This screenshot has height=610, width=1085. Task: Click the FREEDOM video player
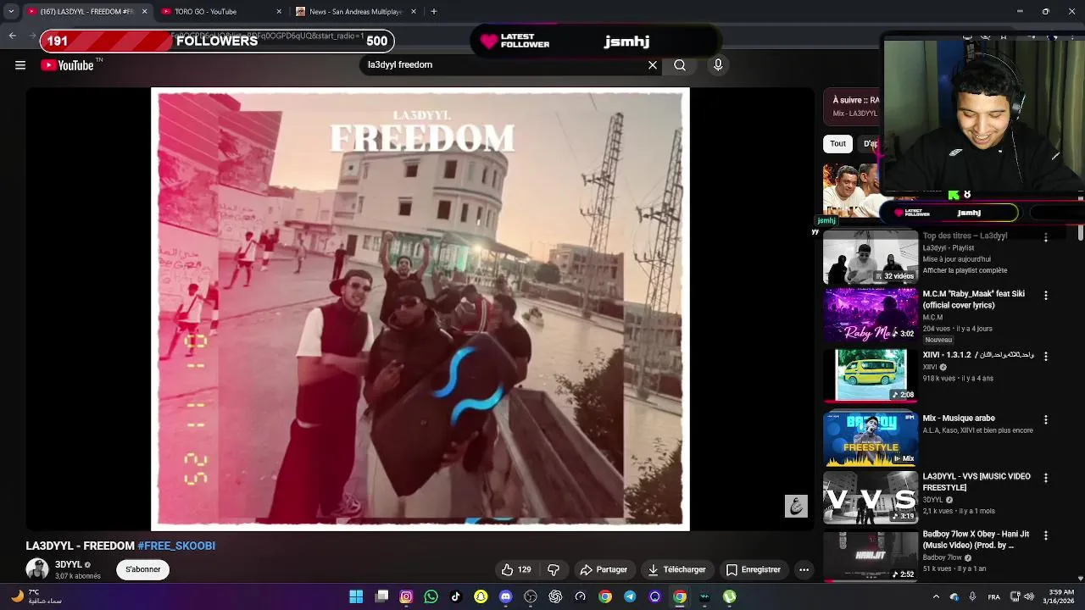[420, 309]
